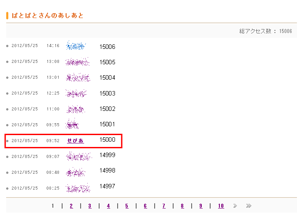
Task: Navigate to page 3 in pagination
Action: point(89,205)
